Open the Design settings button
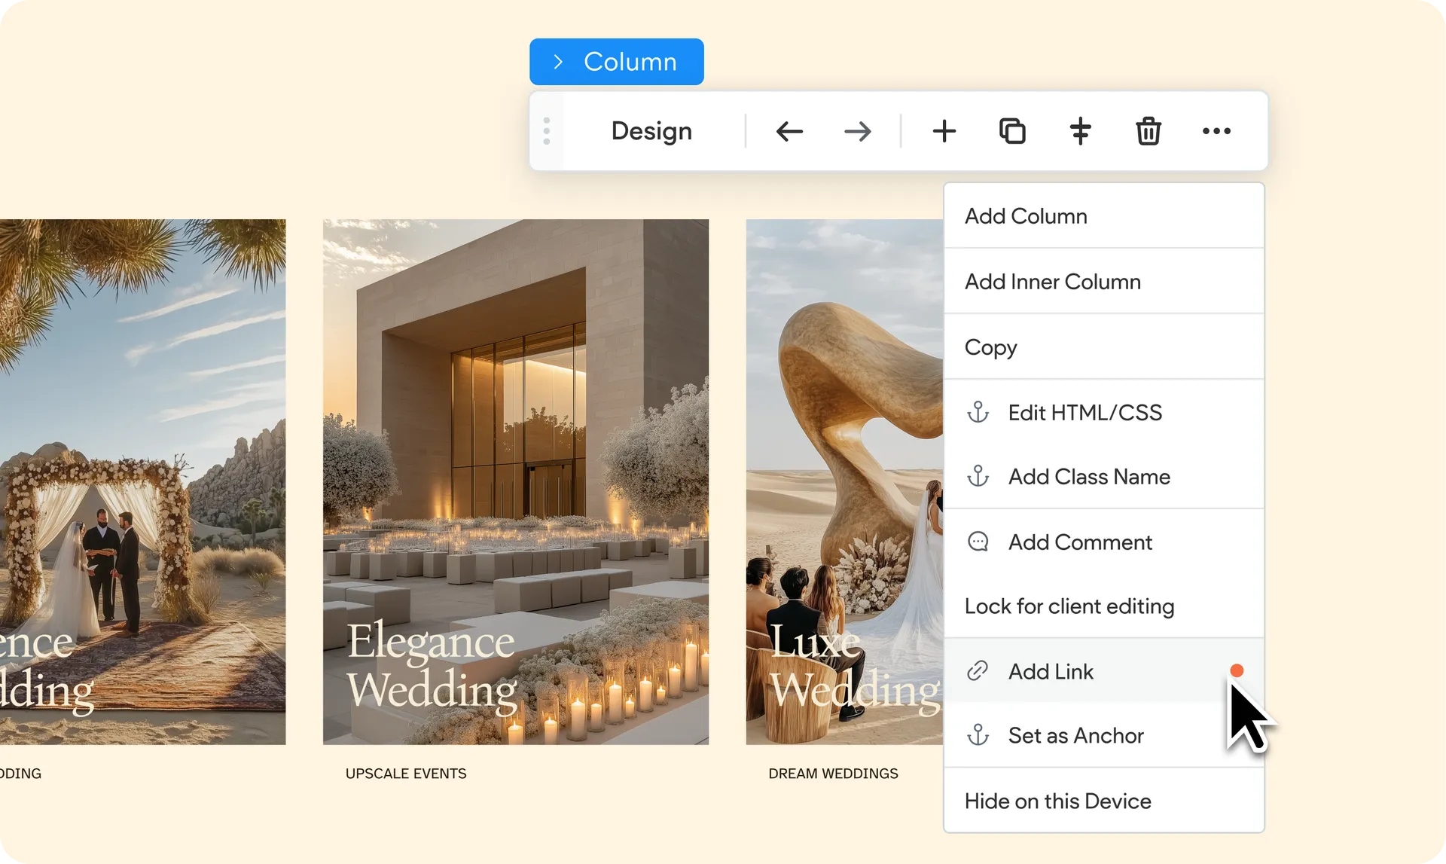This screenshot has height=864, width=1446. pos(651,131)
